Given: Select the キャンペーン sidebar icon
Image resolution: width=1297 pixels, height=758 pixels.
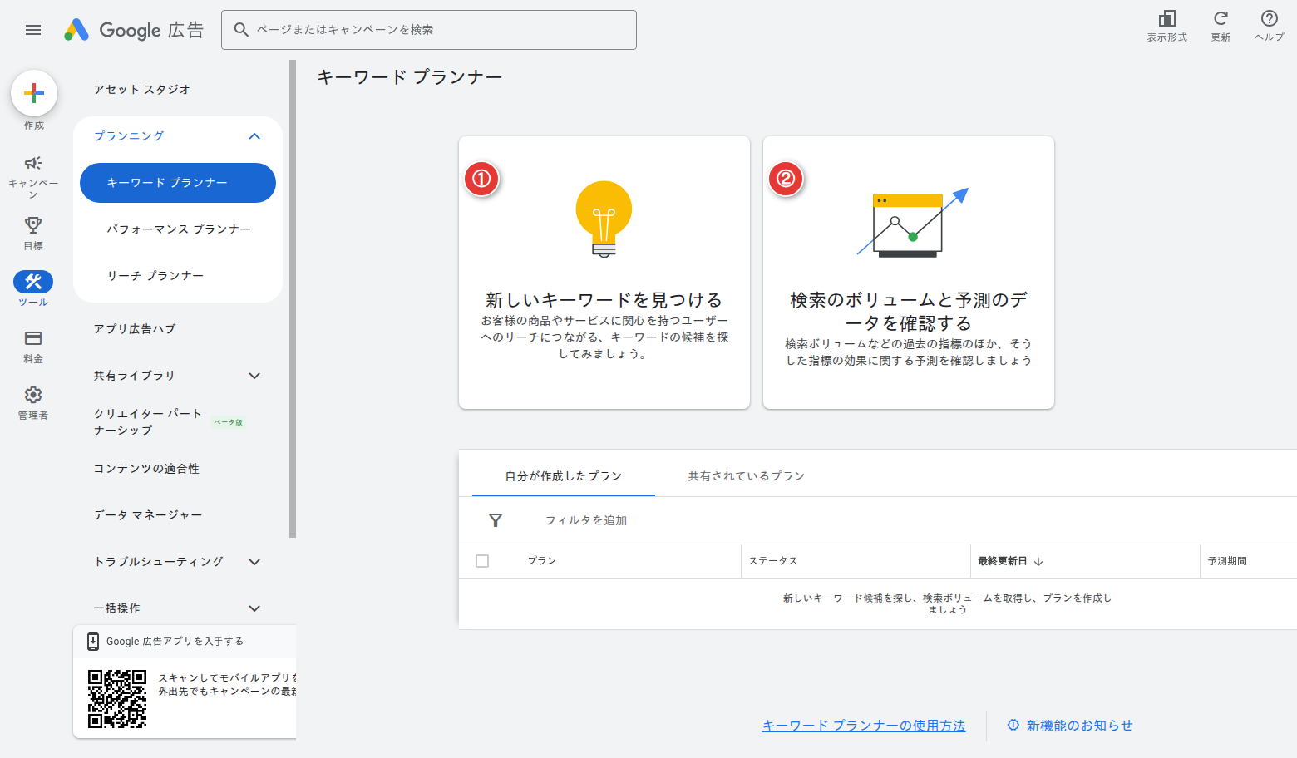Looking at the screenshot, I should (33, 164).
